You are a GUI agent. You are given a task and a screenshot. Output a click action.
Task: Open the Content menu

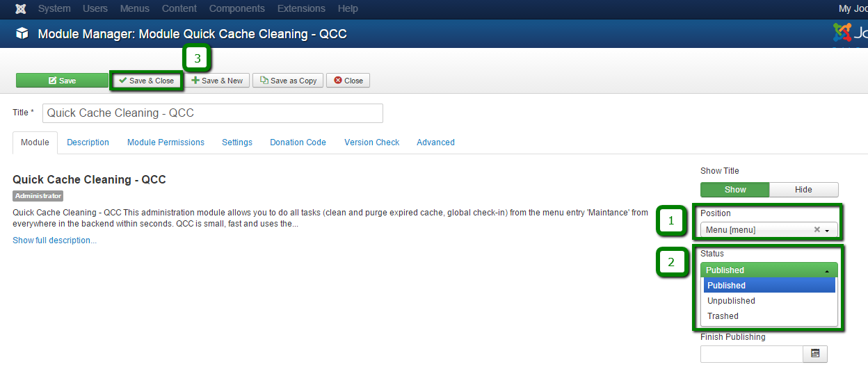[x=179, y=9]
